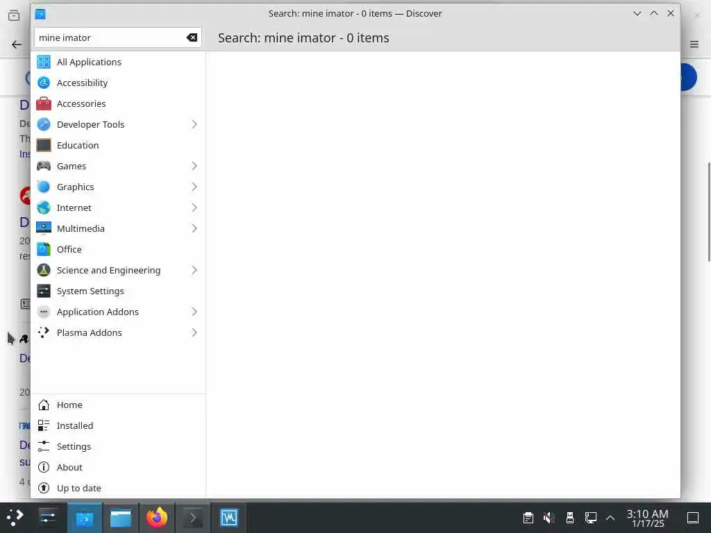Screen dimensions: 711x533
Task: Click the Developer Tools icon
Action: tap(44, 124)
